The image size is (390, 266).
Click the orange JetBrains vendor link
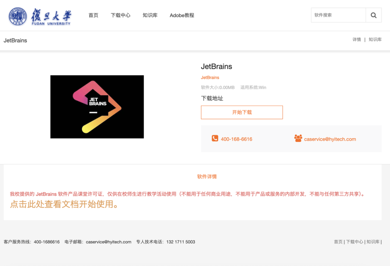[210, 78]
